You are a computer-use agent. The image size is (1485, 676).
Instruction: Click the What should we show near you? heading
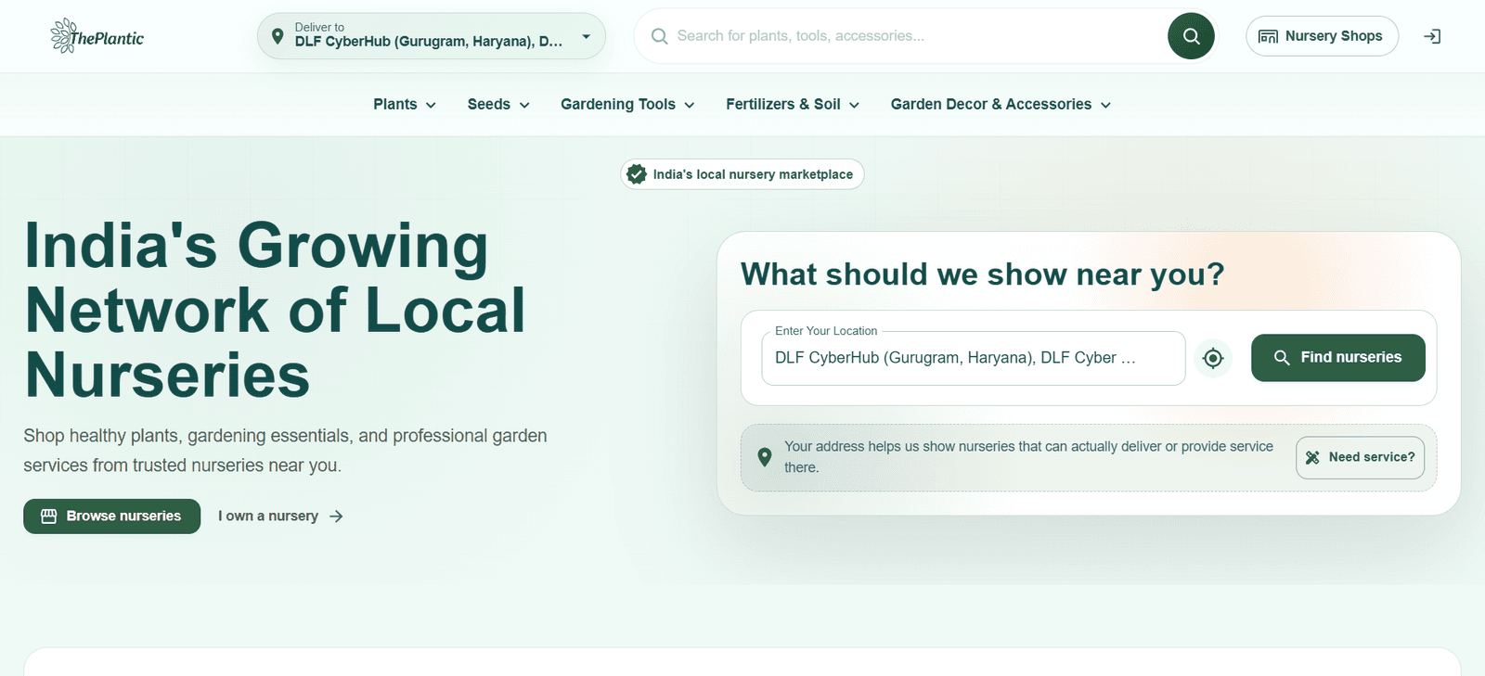coord(982,274)
